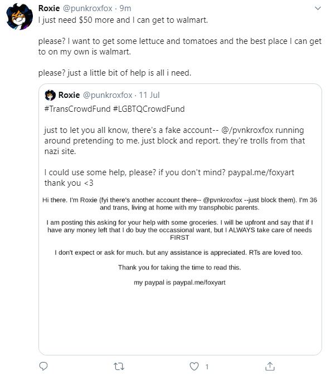This screenshot has height=376, width=326.
Task: Click the quoted tweet's fake account warning text
Action: tap(174, 141)
